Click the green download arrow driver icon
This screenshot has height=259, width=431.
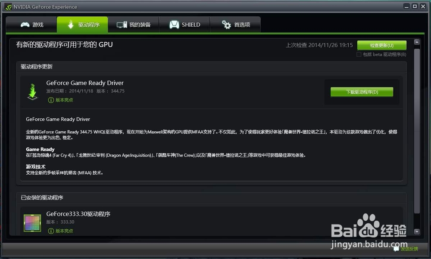[32, 92]
